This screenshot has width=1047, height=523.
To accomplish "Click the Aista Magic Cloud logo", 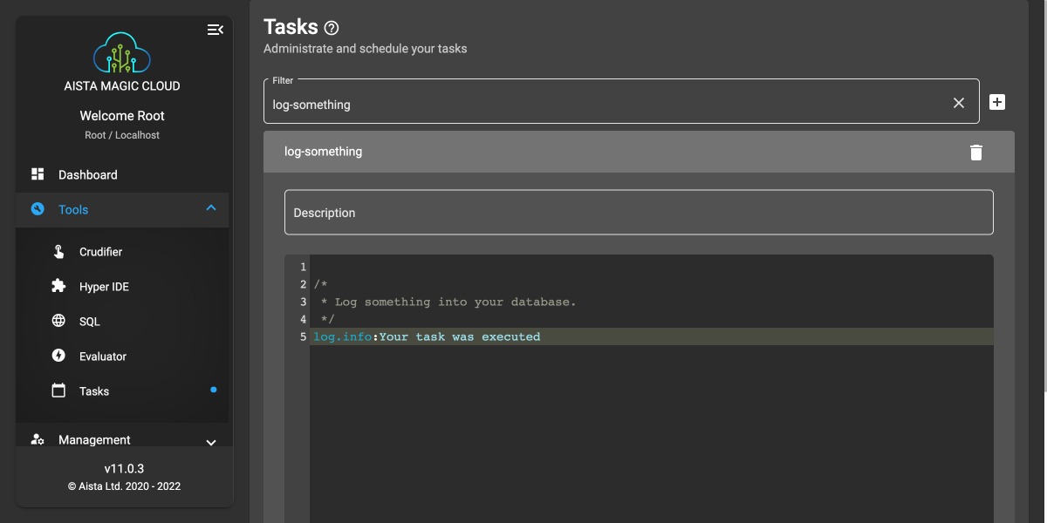I will [x=122, y=52].
